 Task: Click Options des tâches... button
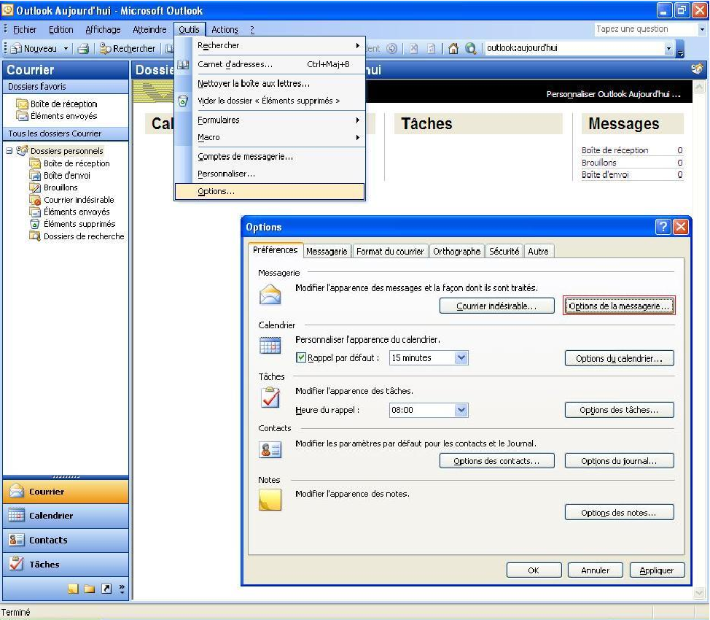(619, 410)
